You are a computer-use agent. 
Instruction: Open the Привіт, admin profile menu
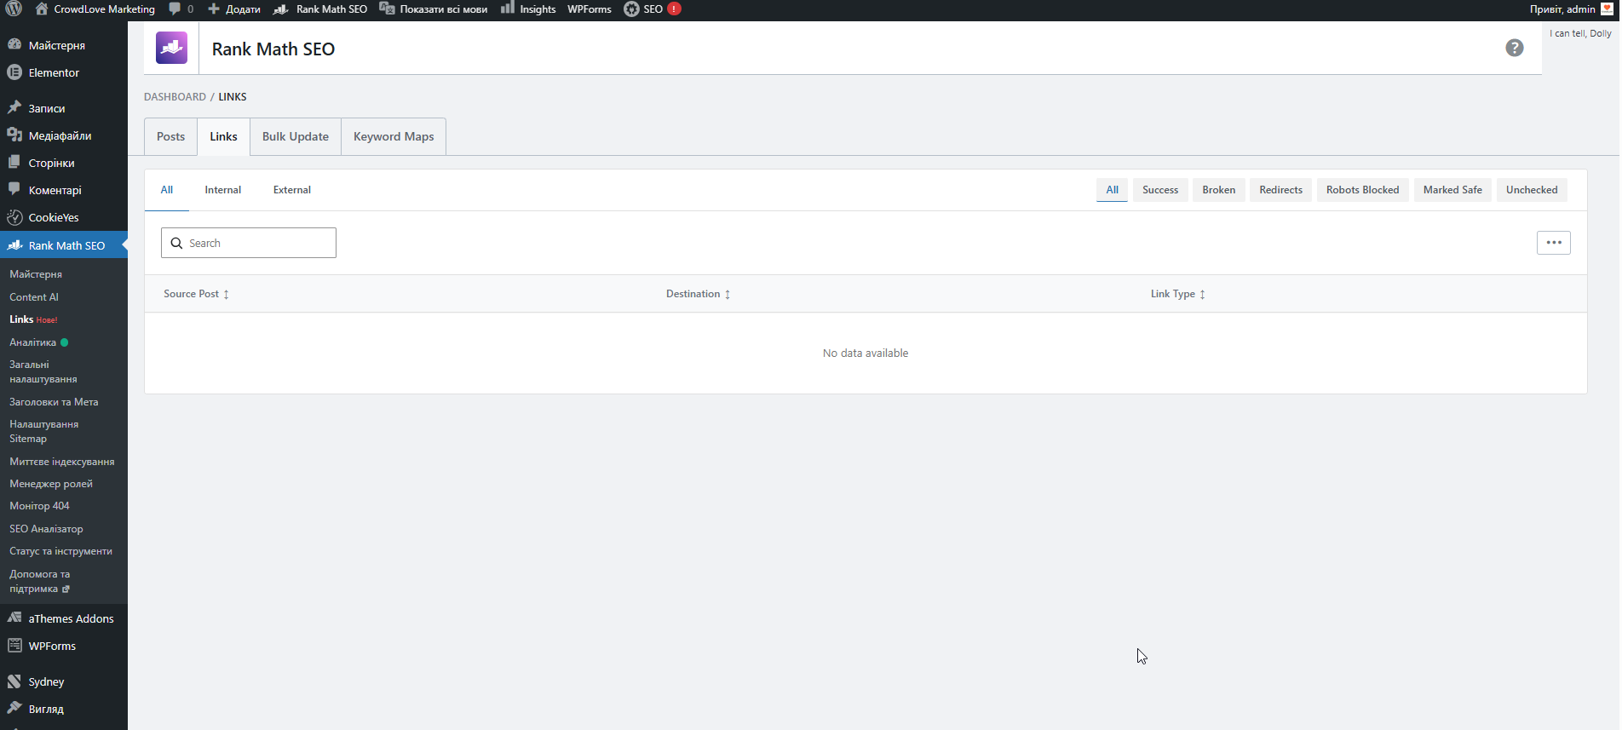tap(1572, 9)
